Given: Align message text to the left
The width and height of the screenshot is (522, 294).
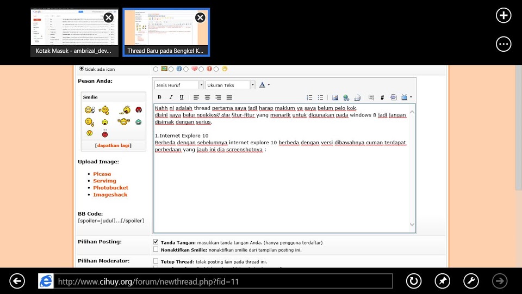Looking at the screenshot, I should point(196,97).
